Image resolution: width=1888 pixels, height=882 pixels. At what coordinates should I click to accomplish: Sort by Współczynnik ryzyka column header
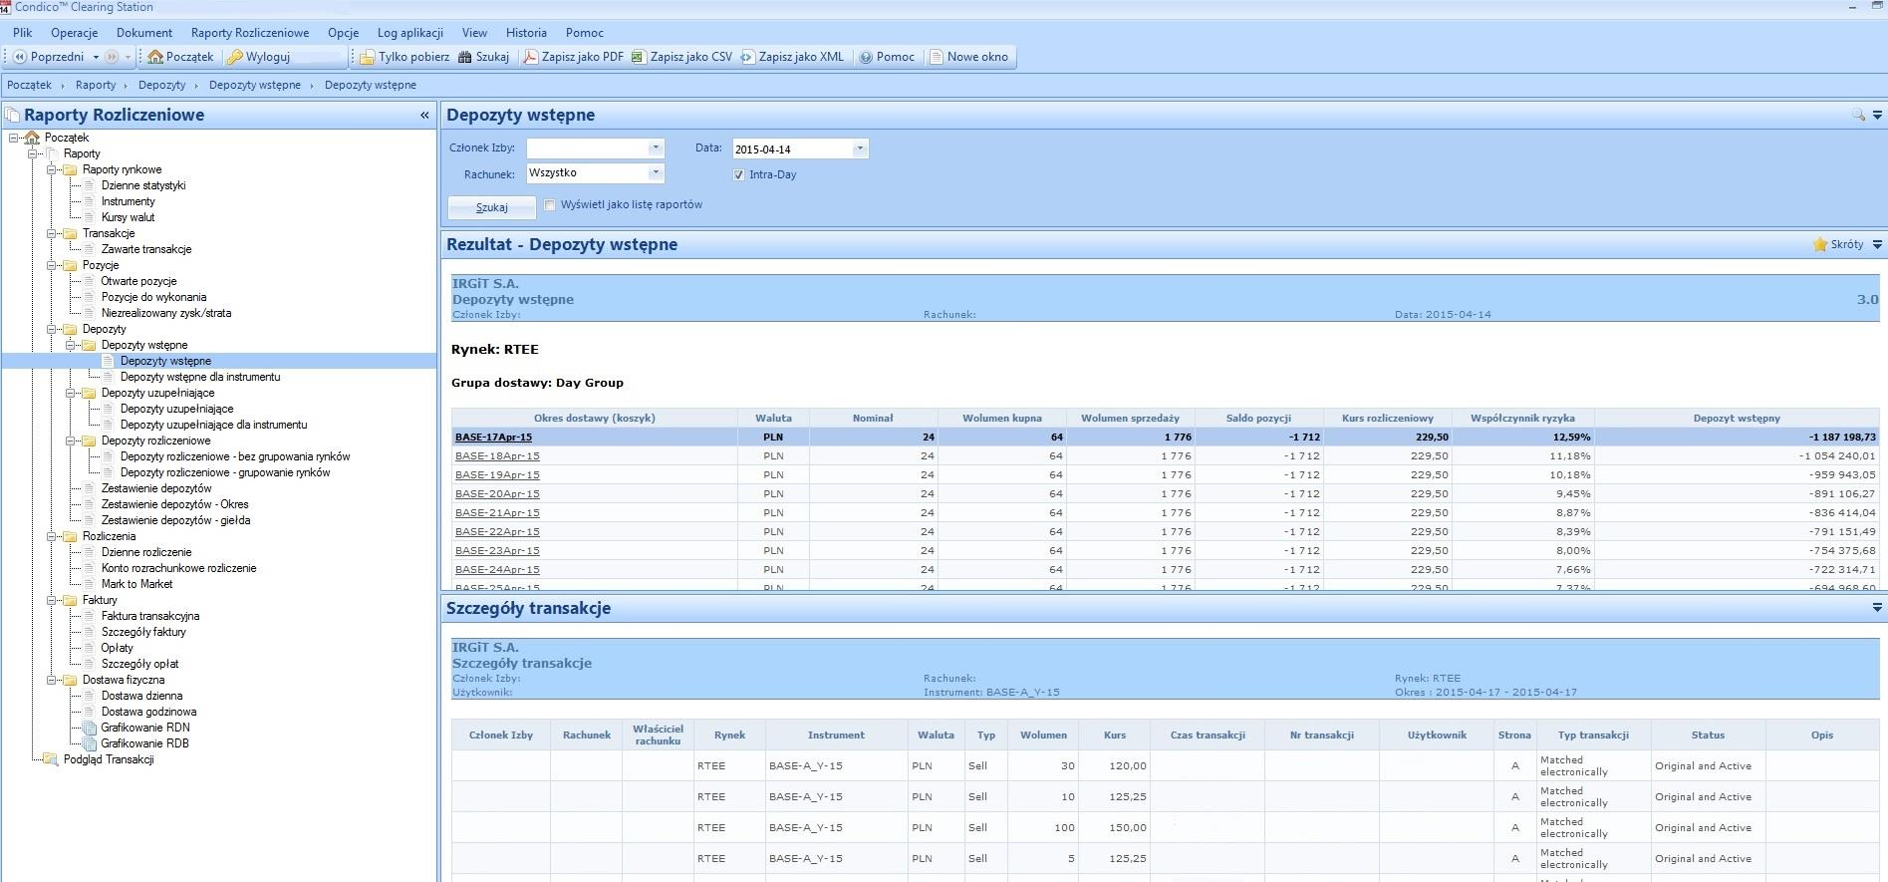[1522, 418]
